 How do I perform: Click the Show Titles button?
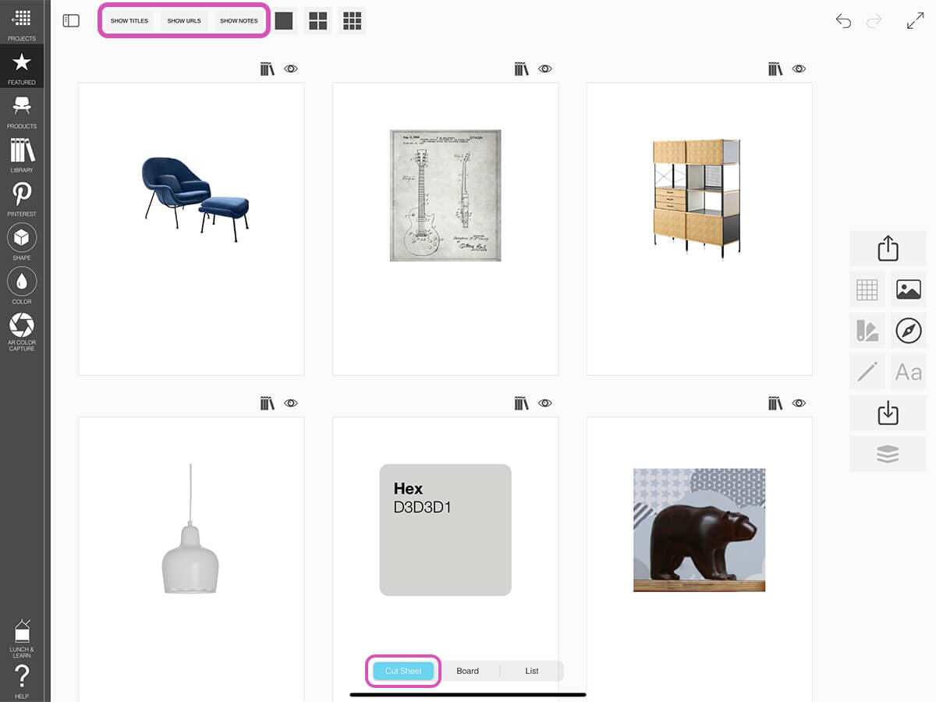[x=129, y=21]
